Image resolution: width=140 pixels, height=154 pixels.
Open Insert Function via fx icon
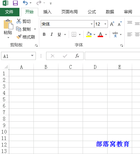(77, 56)
